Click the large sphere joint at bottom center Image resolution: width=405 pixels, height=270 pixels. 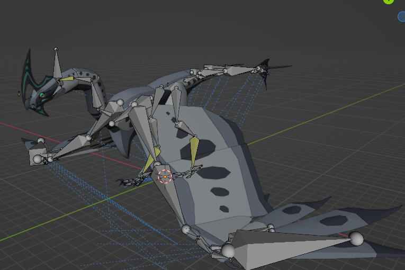click(228, 250)
